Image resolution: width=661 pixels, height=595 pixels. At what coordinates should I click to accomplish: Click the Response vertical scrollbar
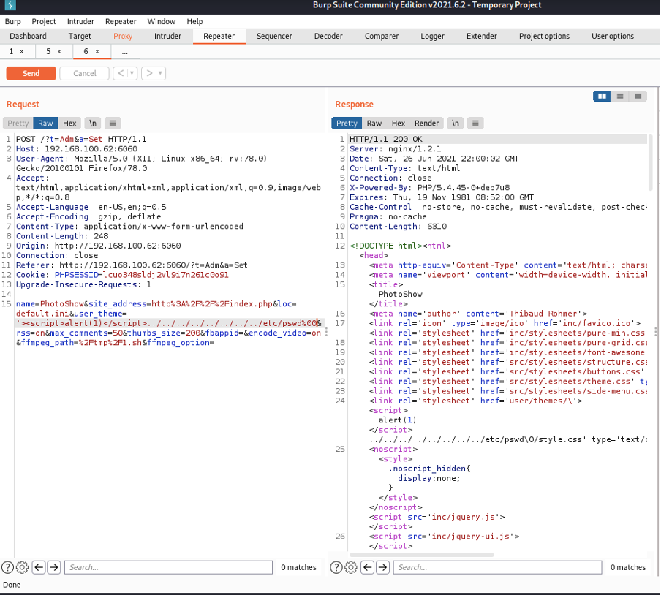(x=650, y=162)
